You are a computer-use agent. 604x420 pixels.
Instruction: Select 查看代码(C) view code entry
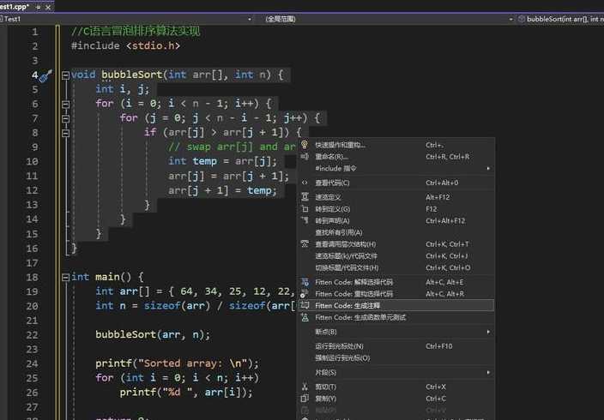(x=396, y=183)
